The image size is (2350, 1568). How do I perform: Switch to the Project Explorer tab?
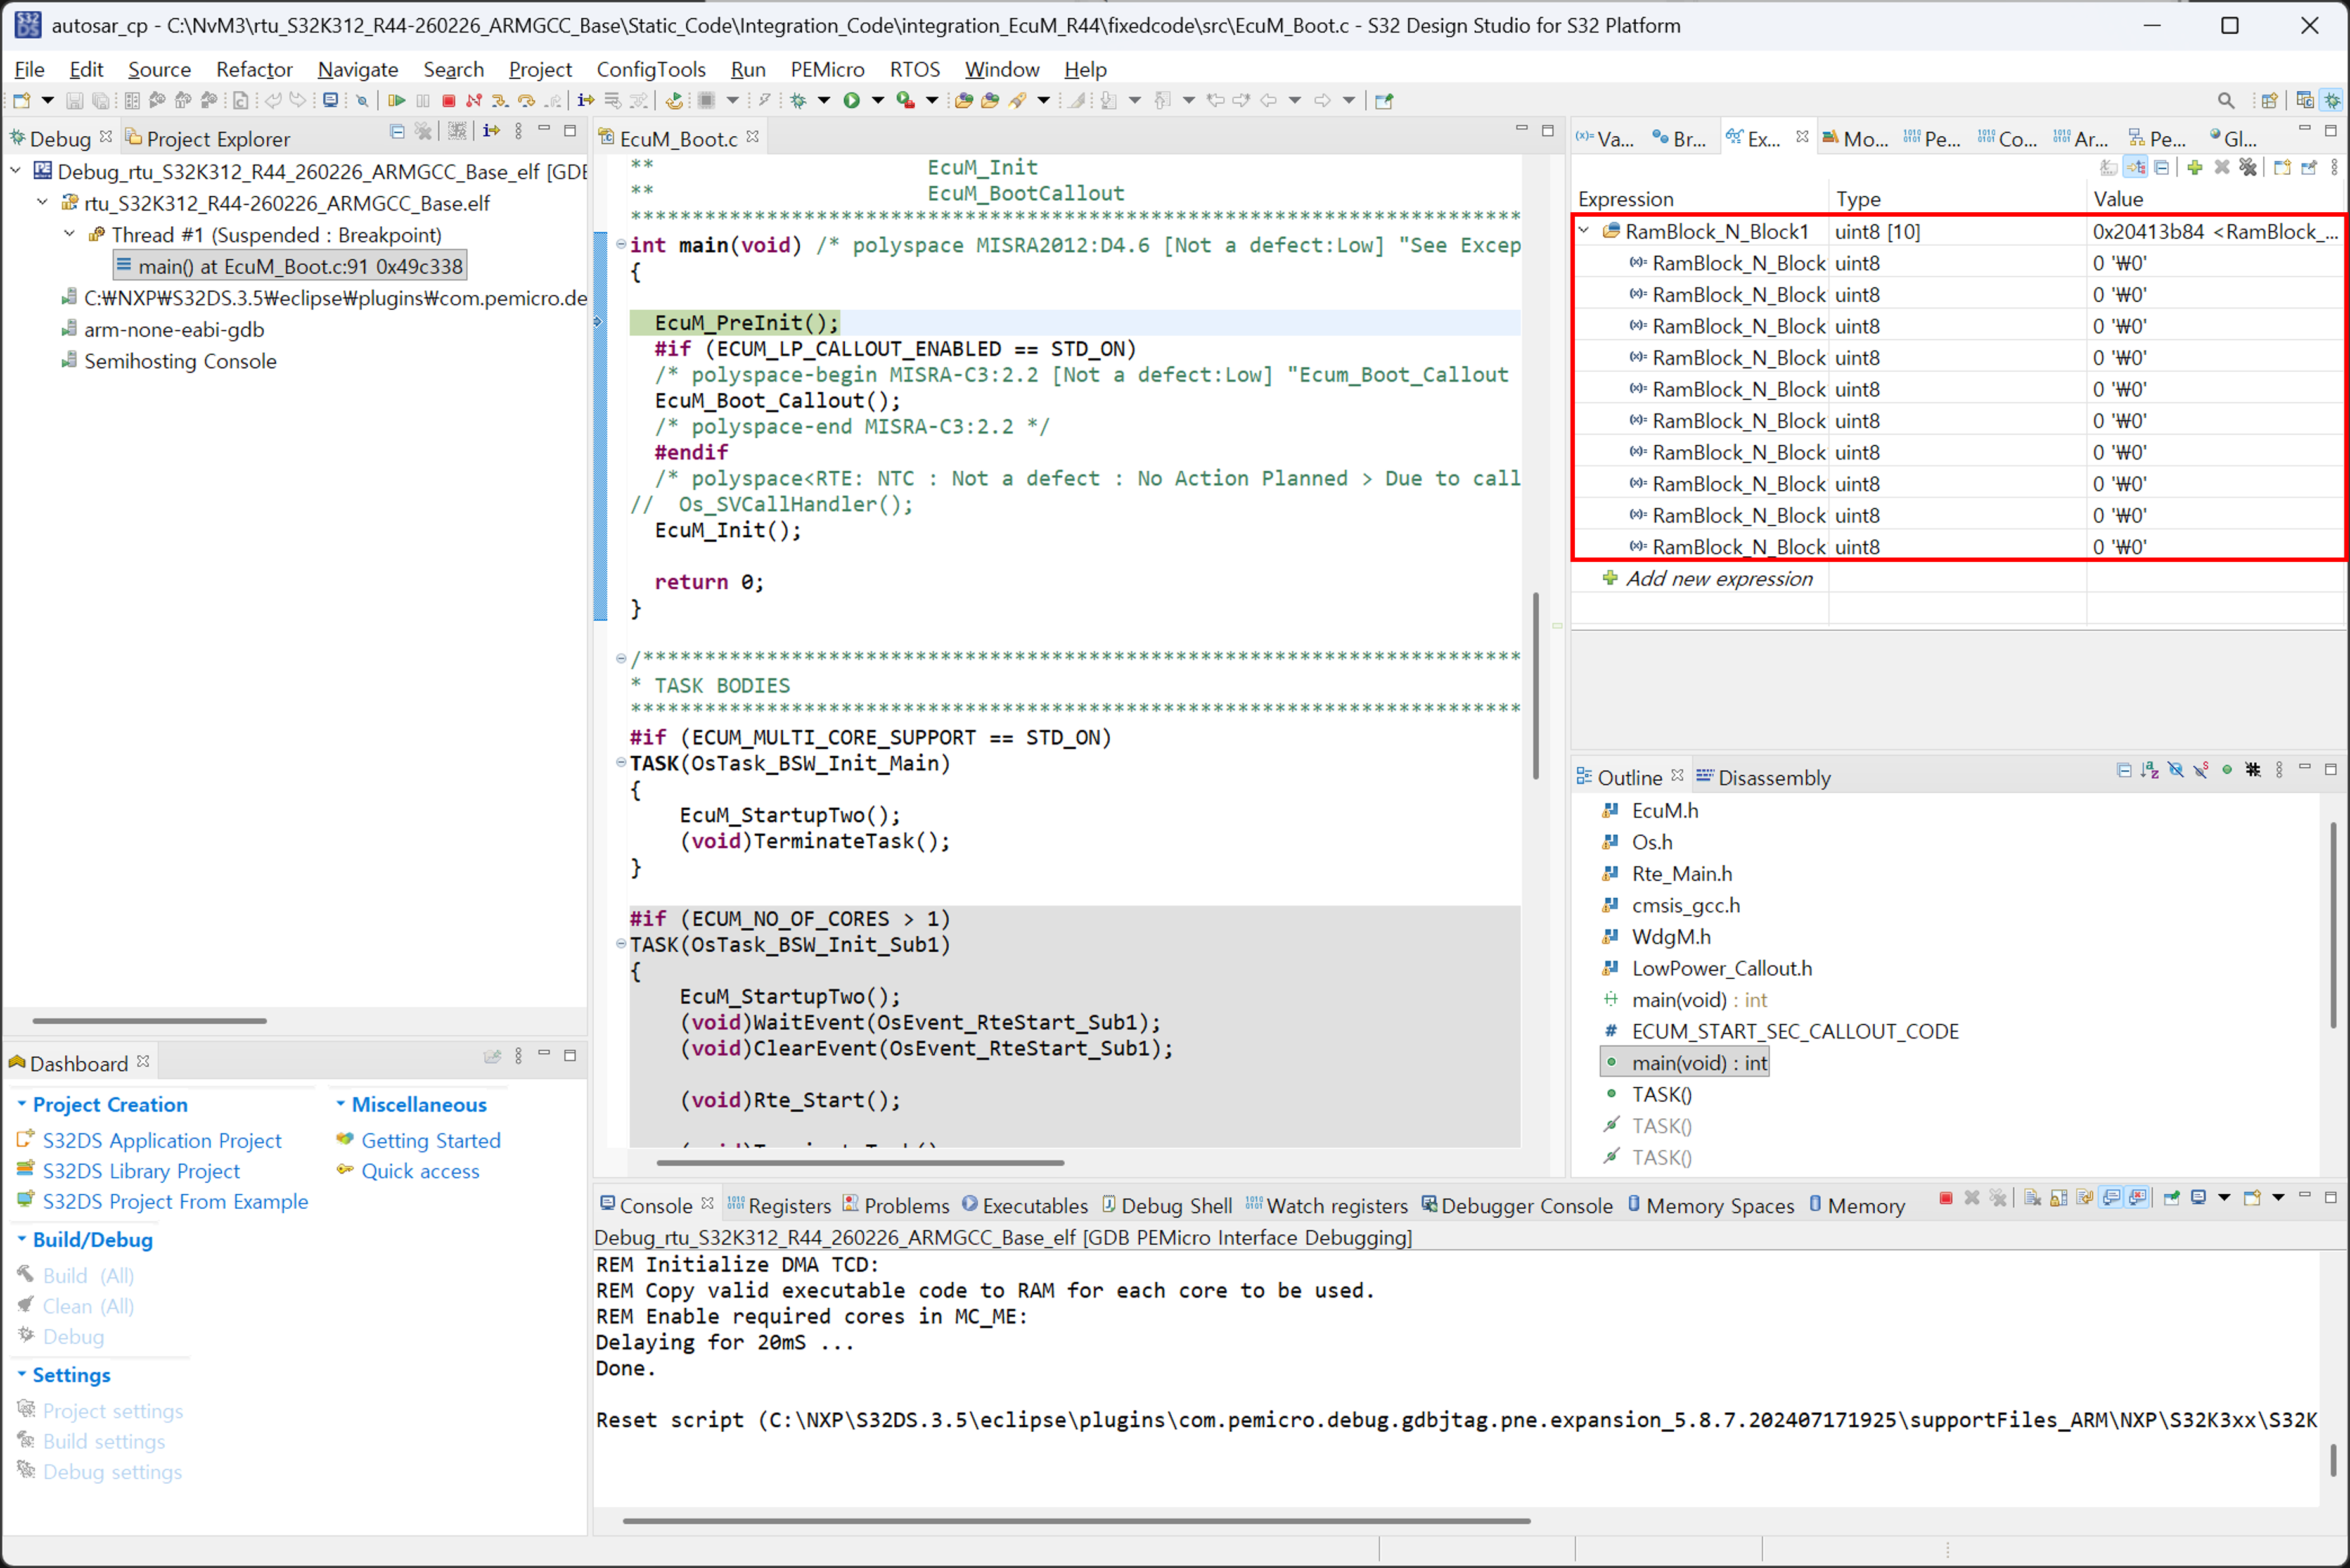208,138
